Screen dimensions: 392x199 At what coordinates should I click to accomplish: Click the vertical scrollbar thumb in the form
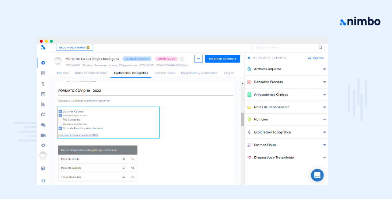[x=242, y=119]
